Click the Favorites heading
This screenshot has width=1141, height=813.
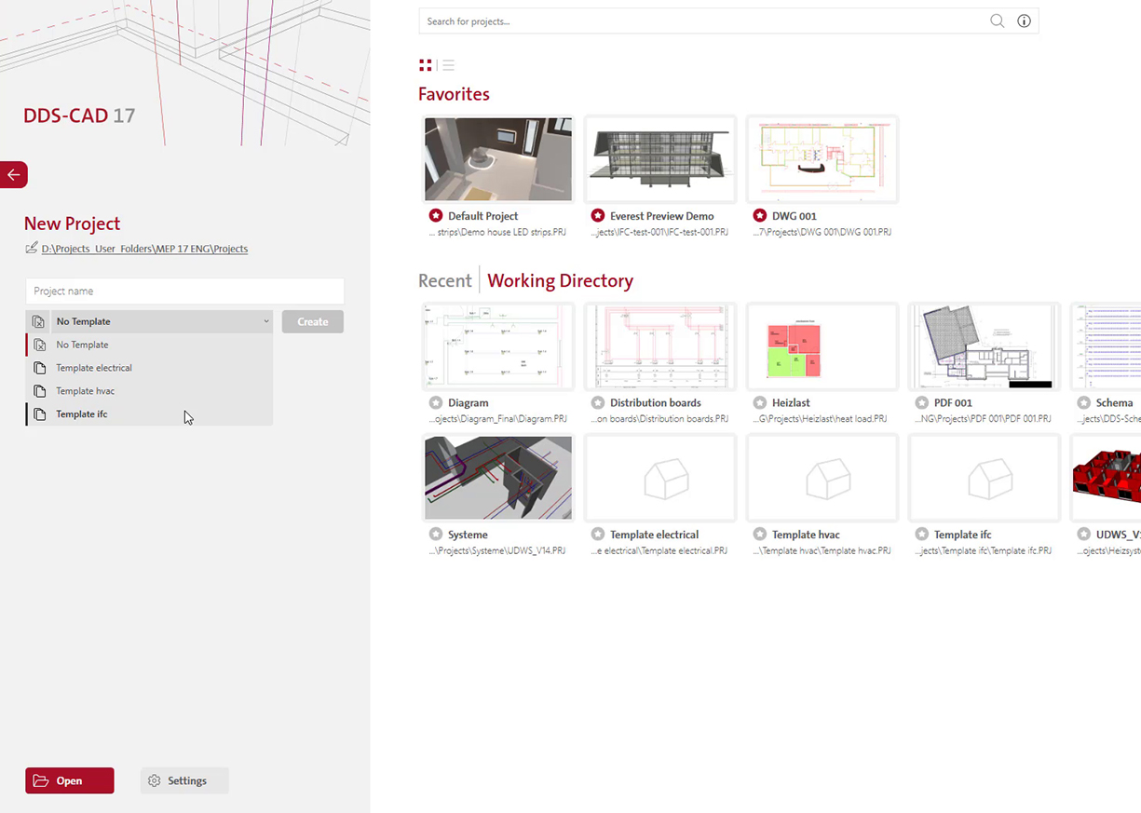454,94
